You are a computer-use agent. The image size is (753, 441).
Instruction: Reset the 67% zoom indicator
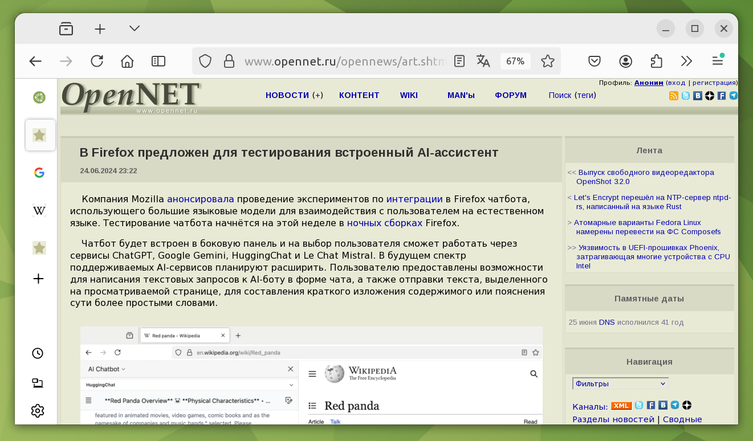pos(515,61)
